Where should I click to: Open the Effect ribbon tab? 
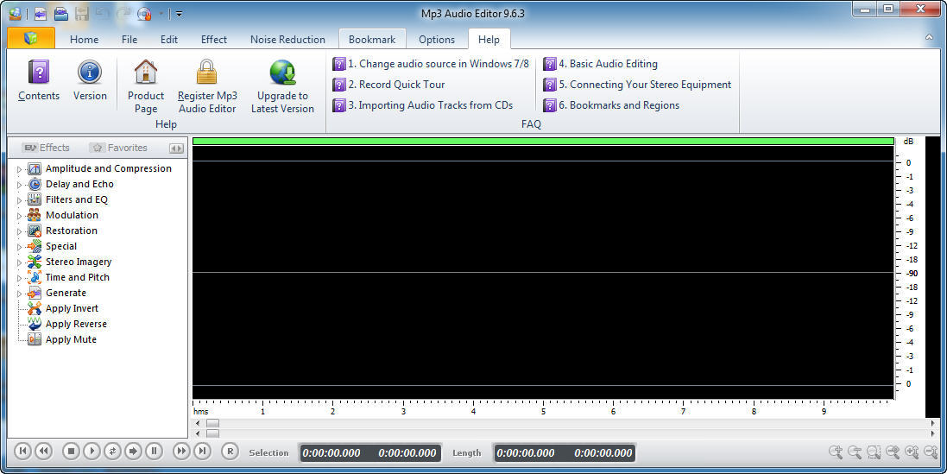click(x=214, y=39)
